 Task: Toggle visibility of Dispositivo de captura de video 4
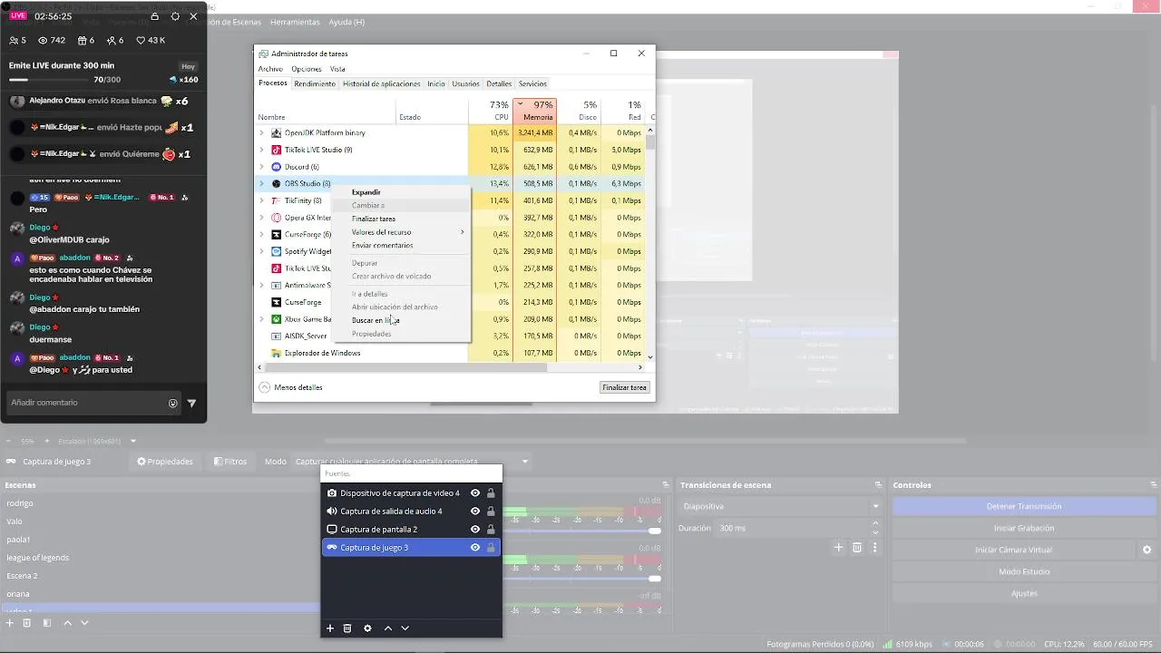point(474,493)
